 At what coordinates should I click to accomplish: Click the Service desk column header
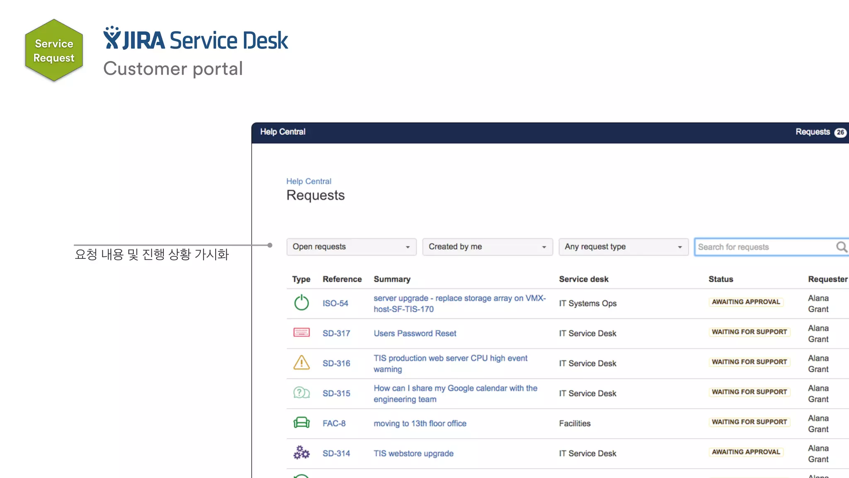coord(584,279)
